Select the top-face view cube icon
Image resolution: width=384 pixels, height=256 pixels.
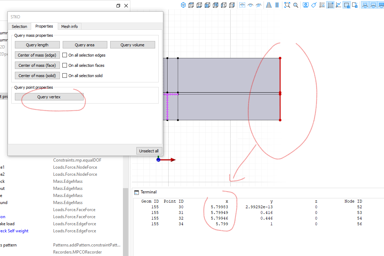(191, 5)
